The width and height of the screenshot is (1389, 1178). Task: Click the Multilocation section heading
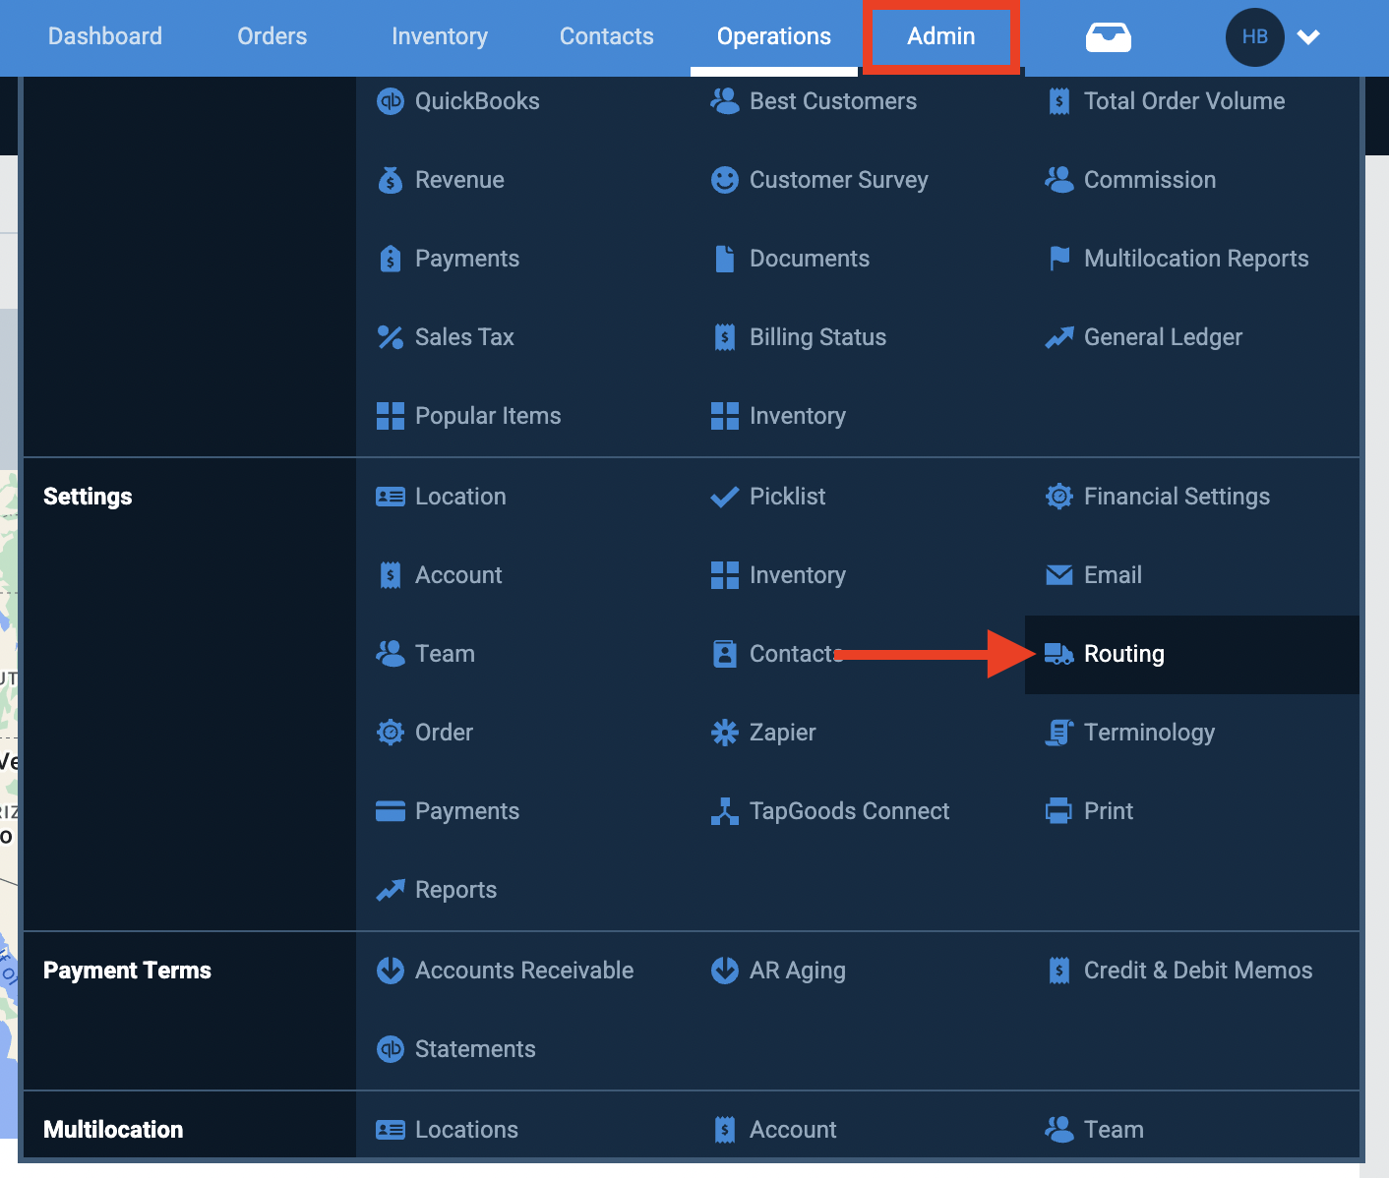pyautogui.click(x=113, y=1130)
